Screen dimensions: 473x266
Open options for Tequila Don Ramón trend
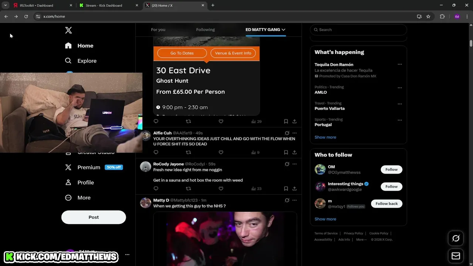click(399, 64)
